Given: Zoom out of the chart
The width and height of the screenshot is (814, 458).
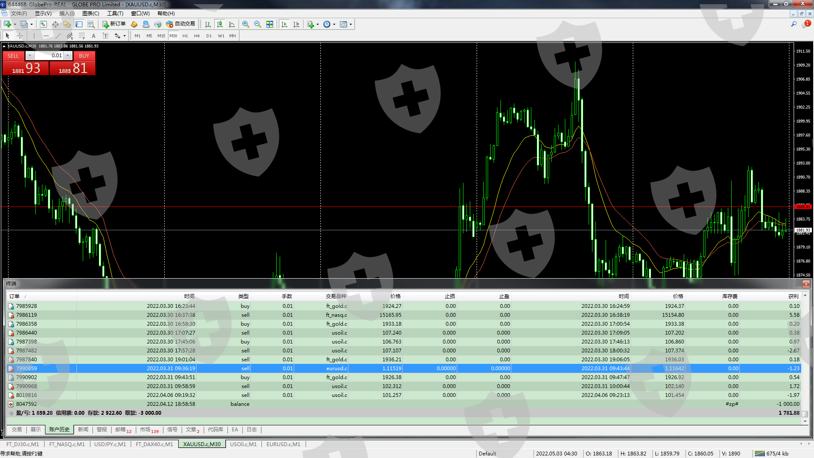Looking at the screenshot, I should 257,24.
